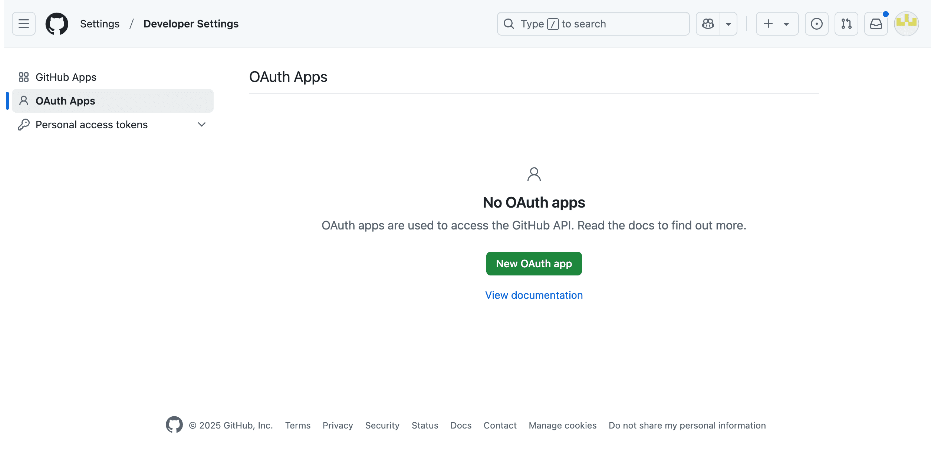Open the View documentation link
The height and width of the screenshot is (453, 931).
(534, 295)
